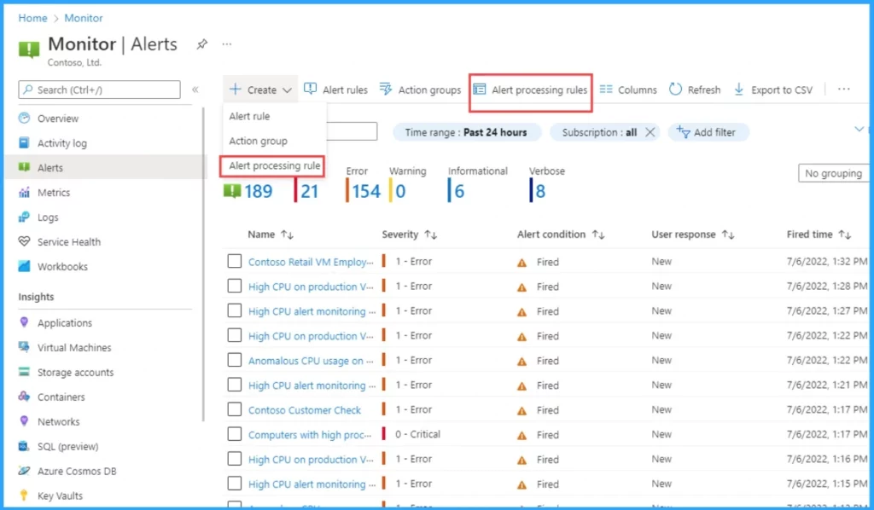Image resolution: width=874 pixels, height=510 pixels.
Task: Click the Containers icon
Action: (x=24, y=397)
